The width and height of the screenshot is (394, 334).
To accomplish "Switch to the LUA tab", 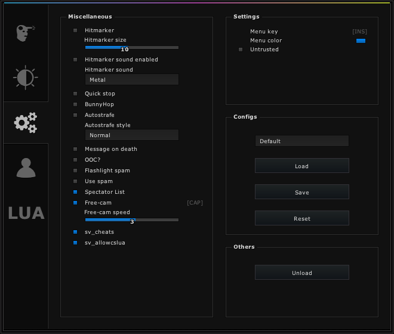I will coord(26,213).
